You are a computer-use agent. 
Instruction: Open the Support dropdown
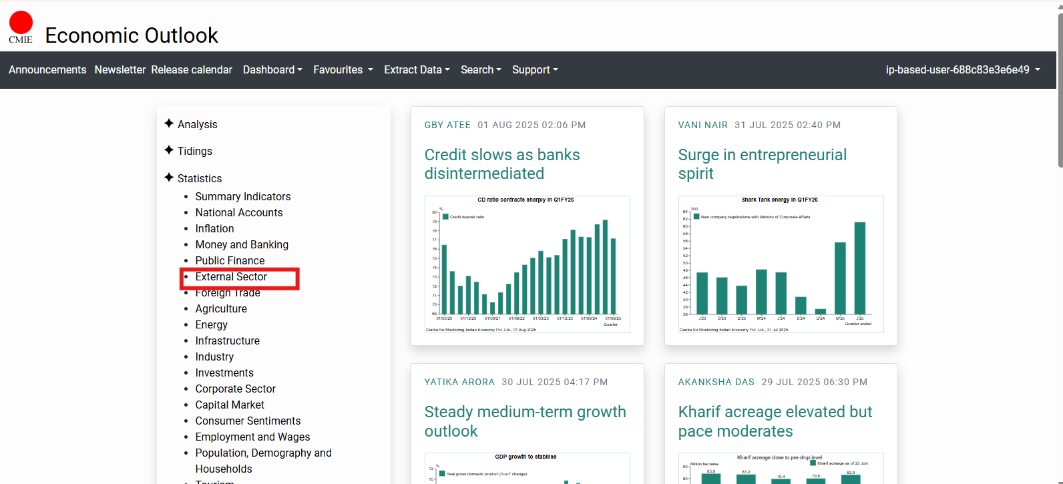(x=535, y=70)
